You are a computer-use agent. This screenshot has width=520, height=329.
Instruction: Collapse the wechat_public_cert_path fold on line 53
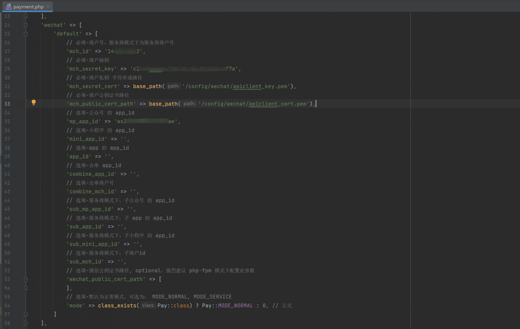[x=26, y=279]
